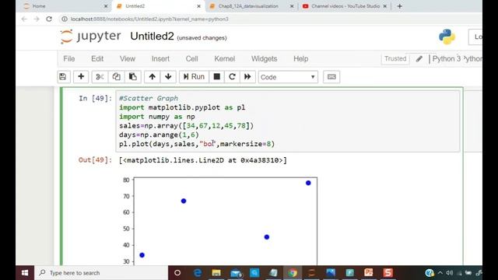498x280 pixels.
Task: Click the In [49] cell prompt
Action: (95, 99)
